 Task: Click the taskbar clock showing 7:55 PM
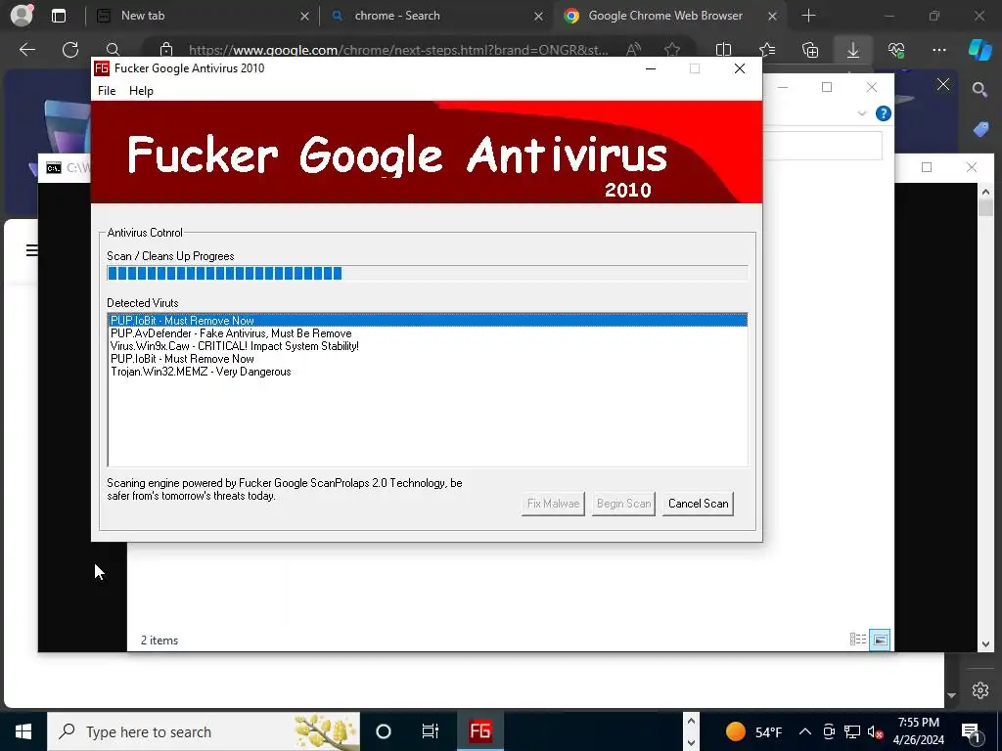pyautogui.click(x=918, y=731)
